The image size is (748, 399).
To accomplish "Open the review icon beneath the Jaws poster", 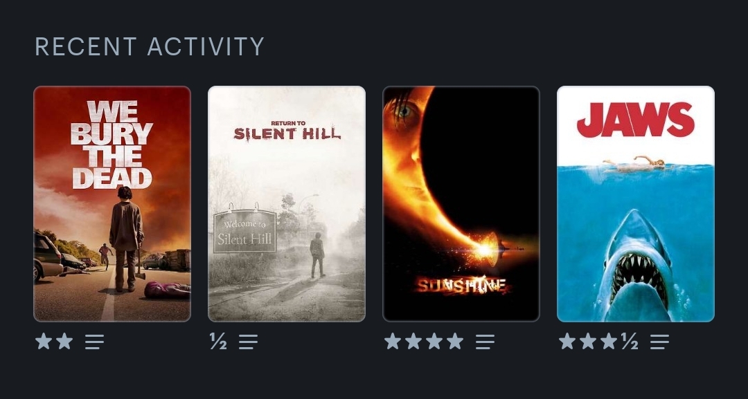I will (x=659, y=342).
